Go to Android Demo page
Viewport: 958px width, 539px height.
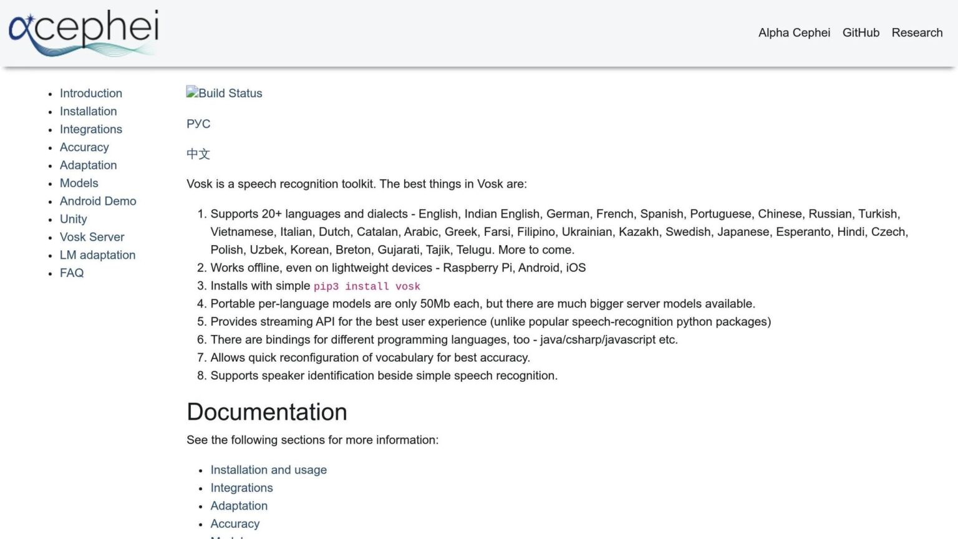point(98,201)
